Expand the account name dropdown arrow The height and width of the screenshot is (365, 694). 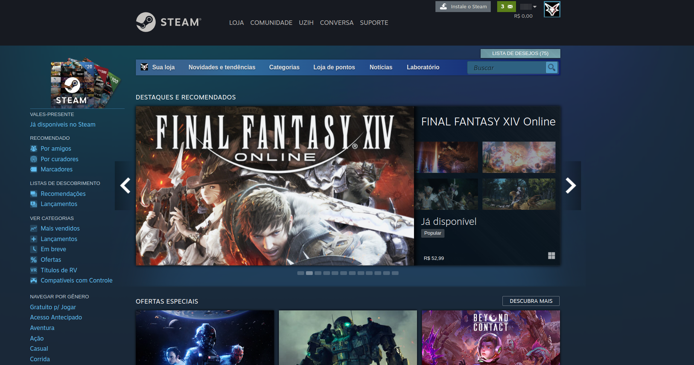(x=535, y=7)
